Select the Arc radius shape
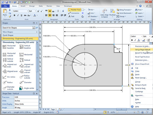The height and width of the screenshot is (115, 153). tap(9, 77)
